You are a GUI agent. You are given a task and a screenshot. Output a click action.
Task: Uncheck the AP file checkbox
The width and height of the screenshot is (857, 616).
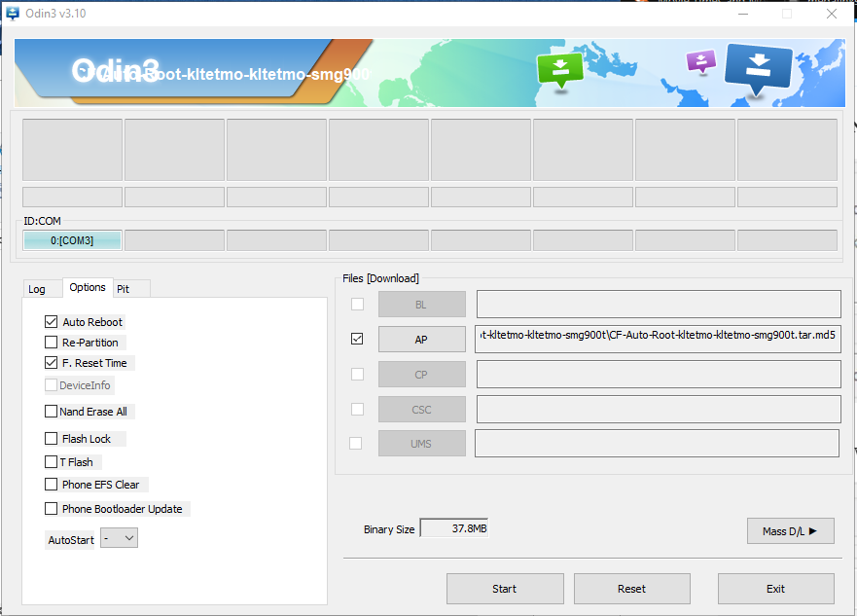tap(357, 339)
